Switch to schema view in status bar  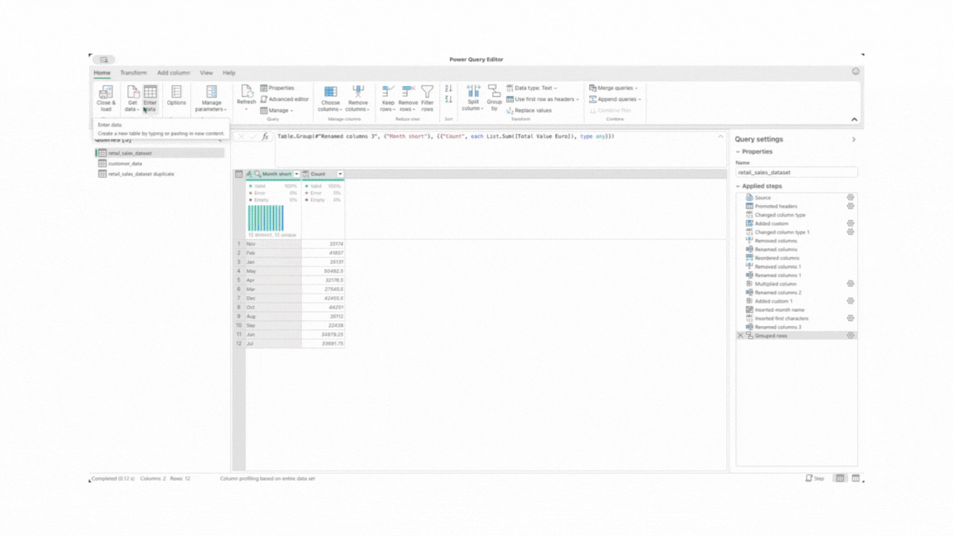(x=855, y=478)
